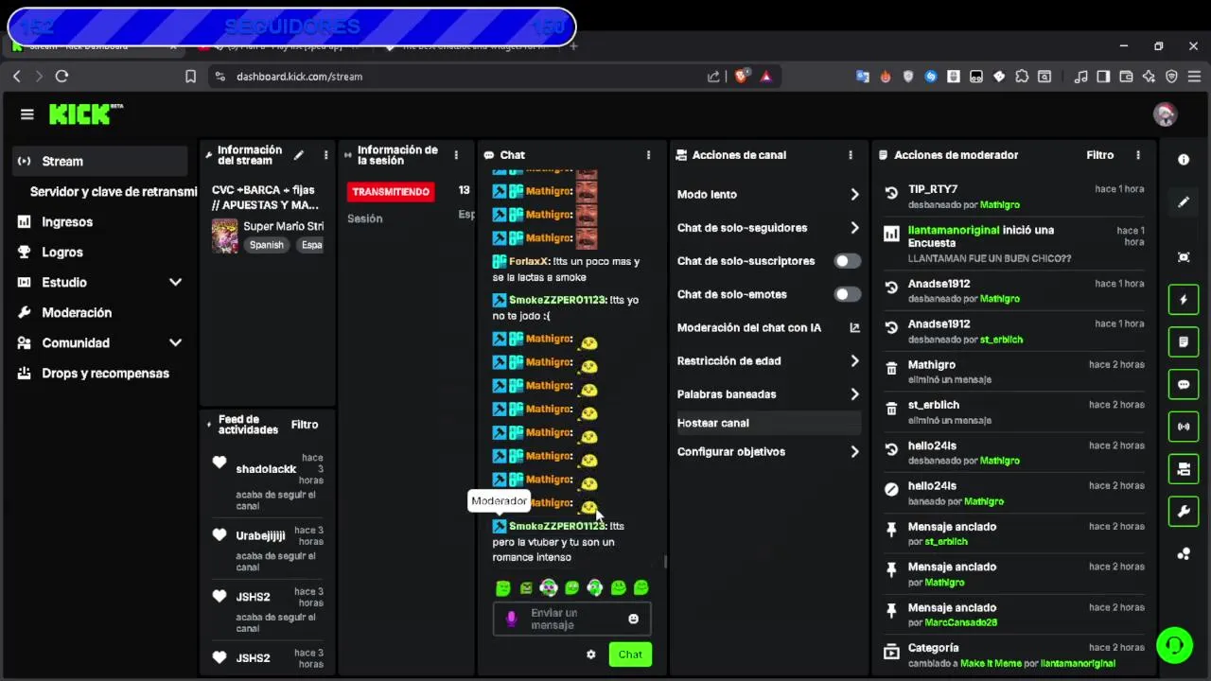Open the Acciones de moderador three-dot menu
The width and height of the screenshot is (1211, 681).
point(1138,155)
